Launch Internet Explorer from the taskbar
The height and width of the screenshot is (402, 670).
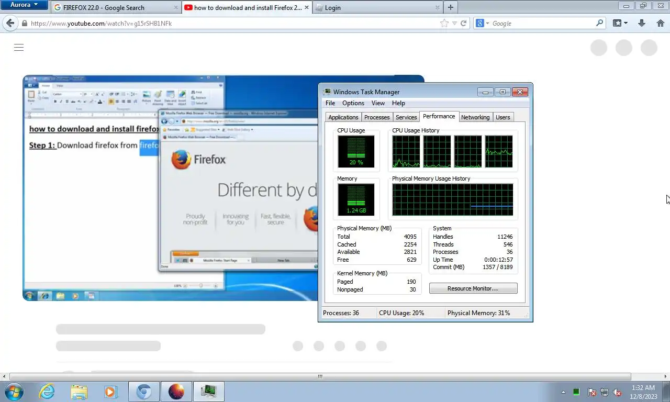[47, 392]
